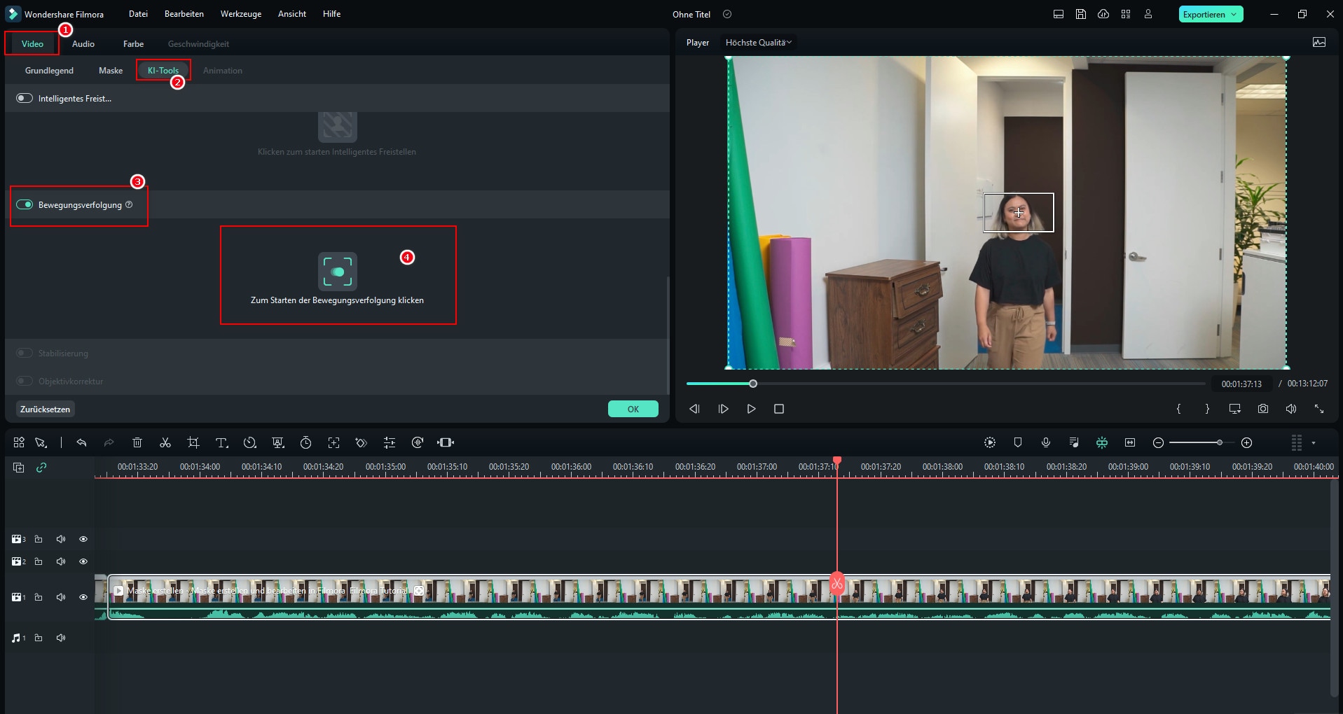1343x714 pixels.
Task: Open the speed clock tool
Action: click(x=249, y=442)
